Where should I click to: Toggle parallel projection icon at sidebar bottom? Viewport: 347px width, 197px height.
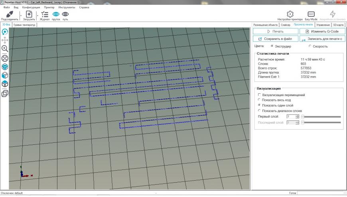pos(5,93)
